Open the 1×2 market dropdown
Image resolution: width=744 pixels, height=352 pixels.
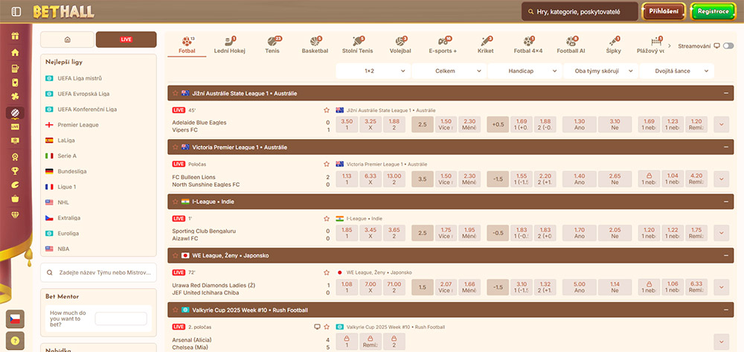coord(373,71)
